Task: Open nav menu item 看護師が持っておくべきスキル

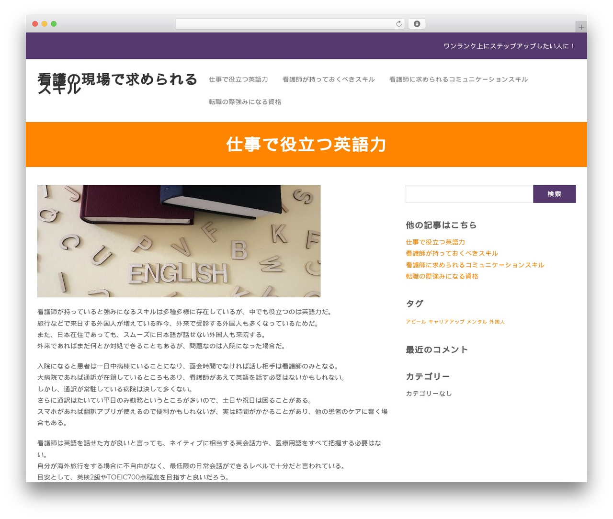Action: (329, 79)
